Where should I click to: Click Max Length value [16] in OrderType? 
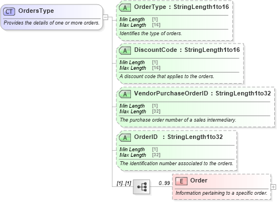tap(156, 25)
